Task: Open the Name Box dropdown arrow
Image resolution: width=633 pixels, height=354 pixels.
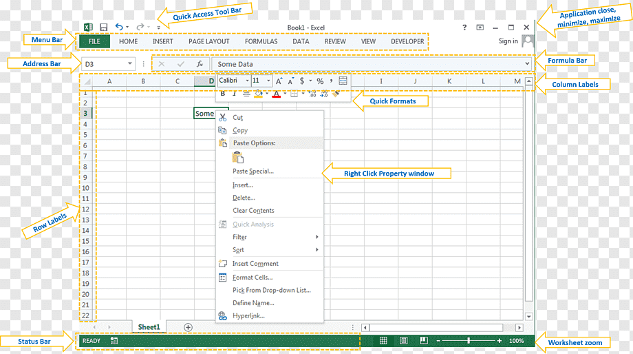Action: pos(130,63)
